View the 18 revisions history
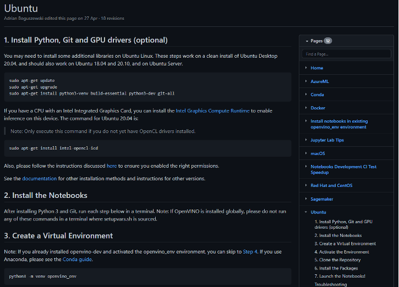 (x=112, y=18)
